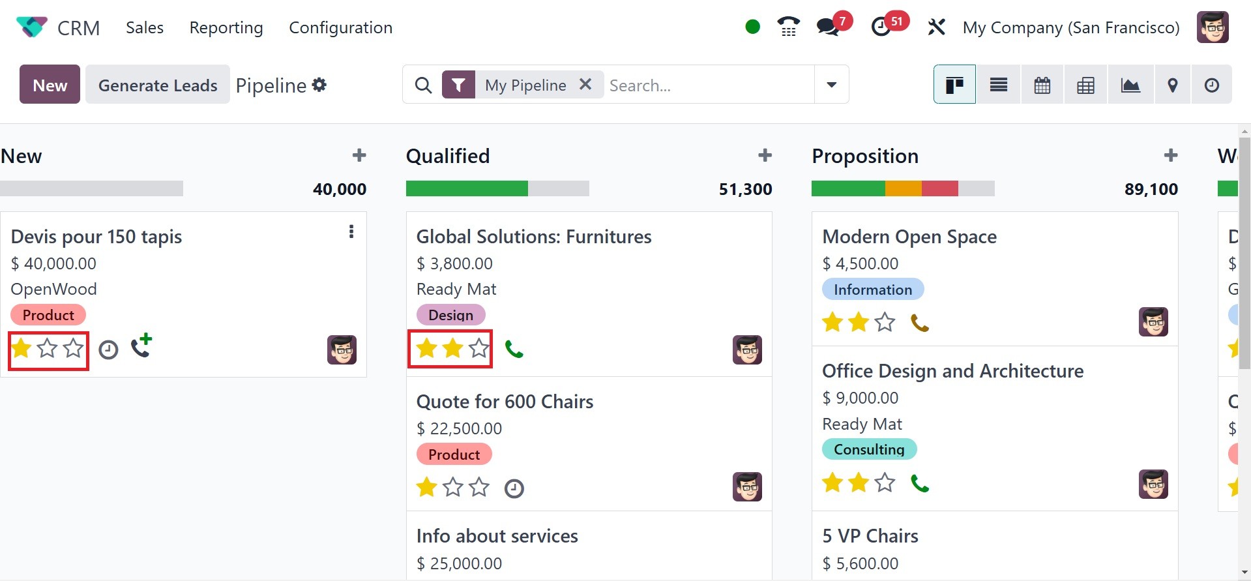Click the Generate Leads button
1251x581 pixels.
coord(158,85)
